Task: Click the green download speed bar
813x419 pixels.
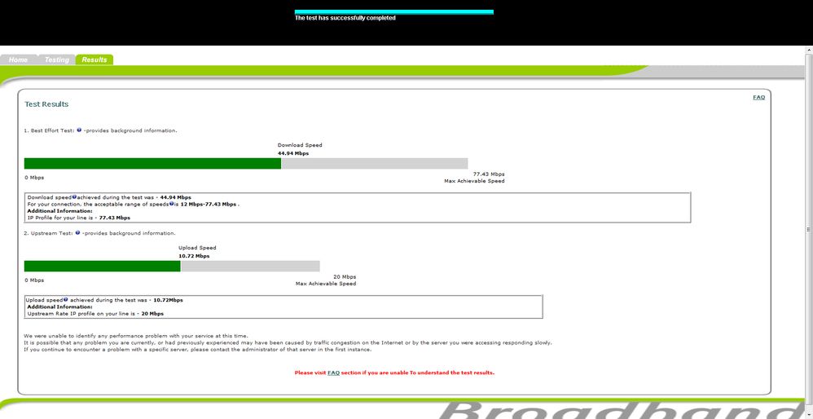Action: [152, 163]
